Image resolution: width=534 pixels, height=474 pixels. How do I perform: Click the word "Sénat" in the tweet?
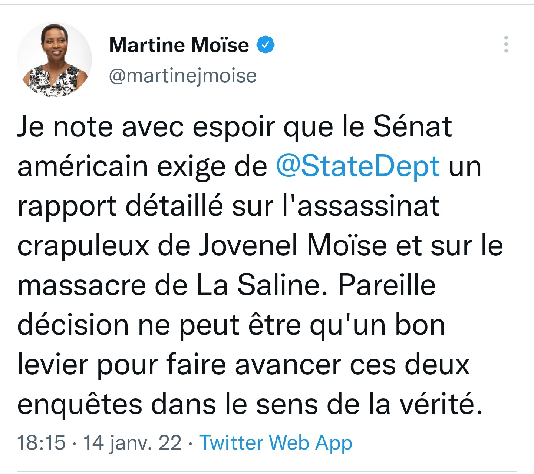point(412,127)
